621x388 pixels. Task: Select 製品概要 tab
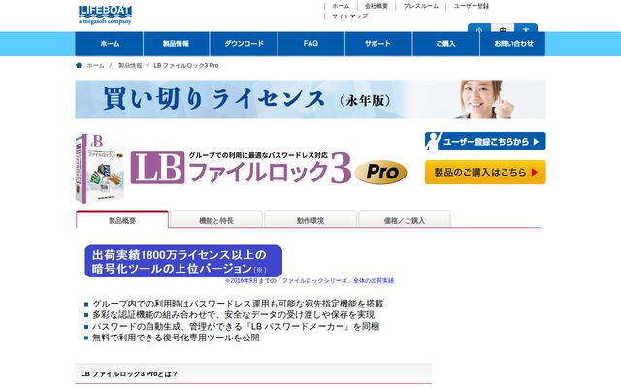(x=122, y=220)
